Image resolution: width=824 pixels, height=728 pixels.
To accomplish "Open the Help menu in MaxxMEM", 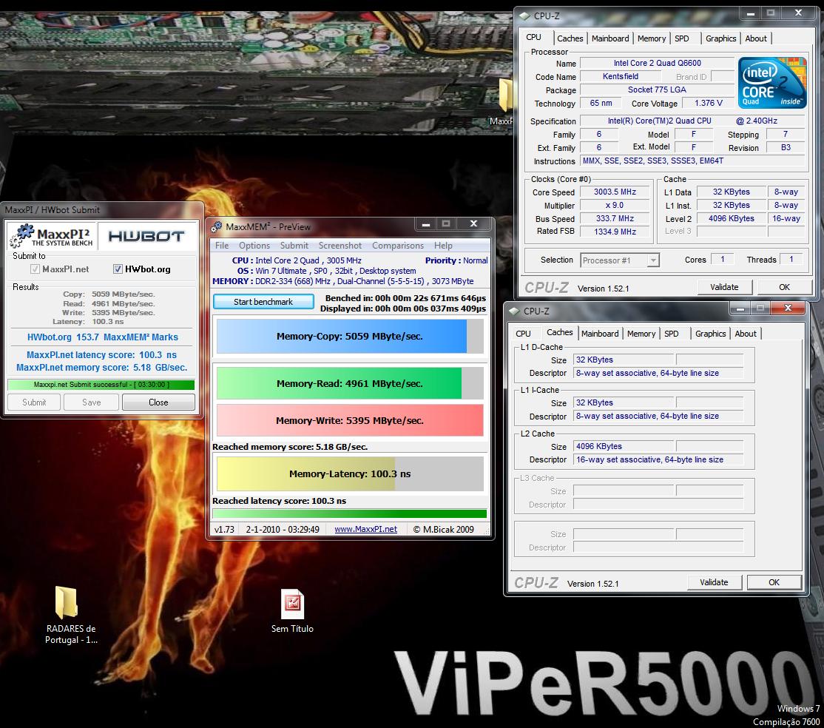I will (443, 246).
